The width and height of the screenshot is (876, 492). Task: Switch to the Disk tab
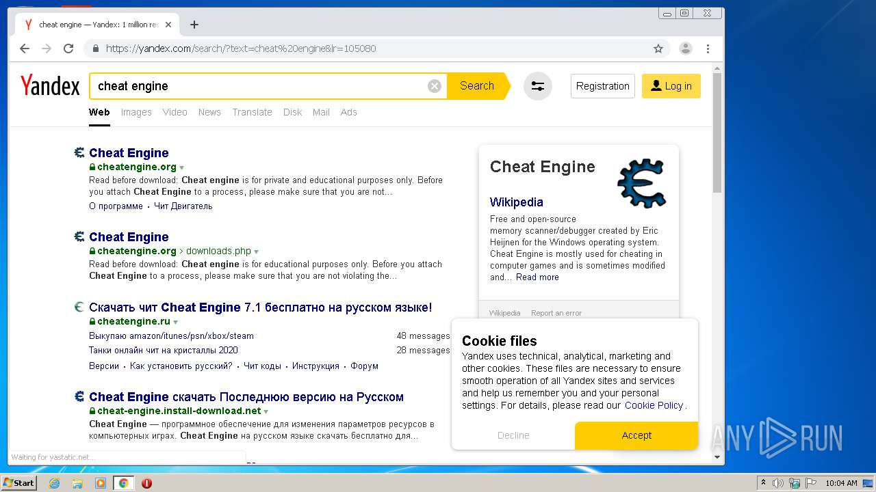292,112
